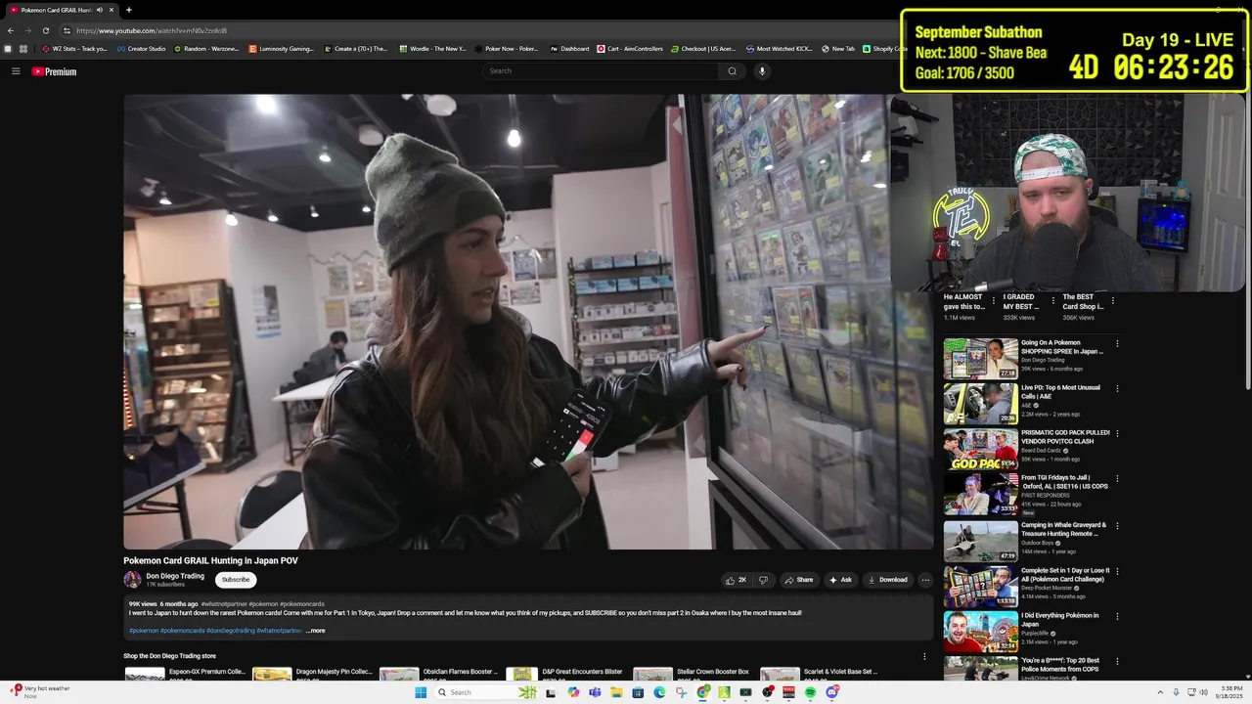Click the #dondiegotrading hashtag link
Viewport: 1252px width, 704px height.
pyautogui.click(x=231, y=631)
